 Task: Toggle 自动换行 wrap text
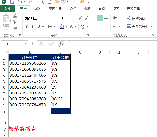[136, 18]
